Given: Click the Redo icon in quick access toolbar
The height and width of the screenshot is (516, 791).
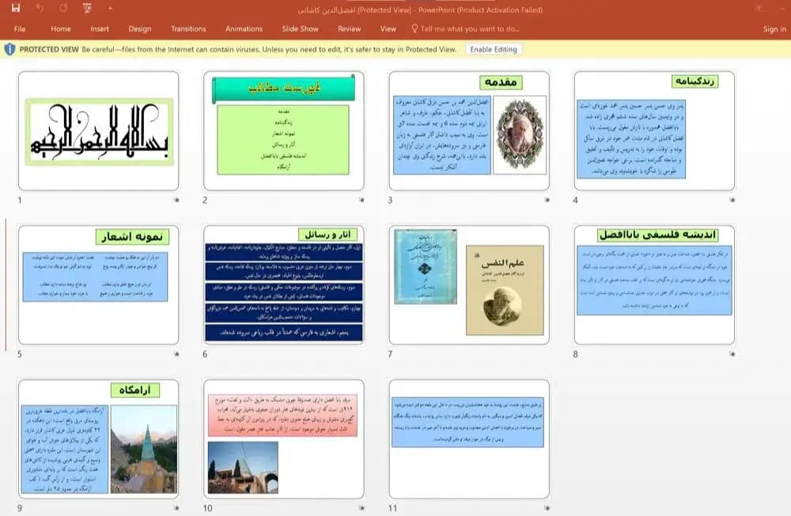Looking at the screenshot, I should click(63, 8).
